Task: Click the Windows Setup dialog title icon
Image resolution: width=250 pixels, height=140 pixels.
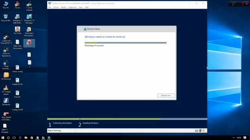Action: coord(85,29)
